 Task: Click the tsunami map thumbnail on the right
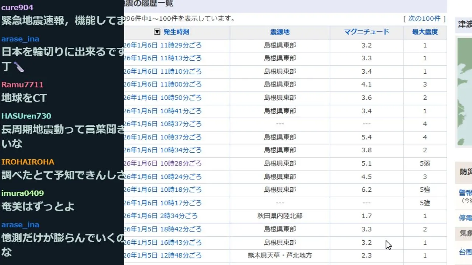[465, 92]
